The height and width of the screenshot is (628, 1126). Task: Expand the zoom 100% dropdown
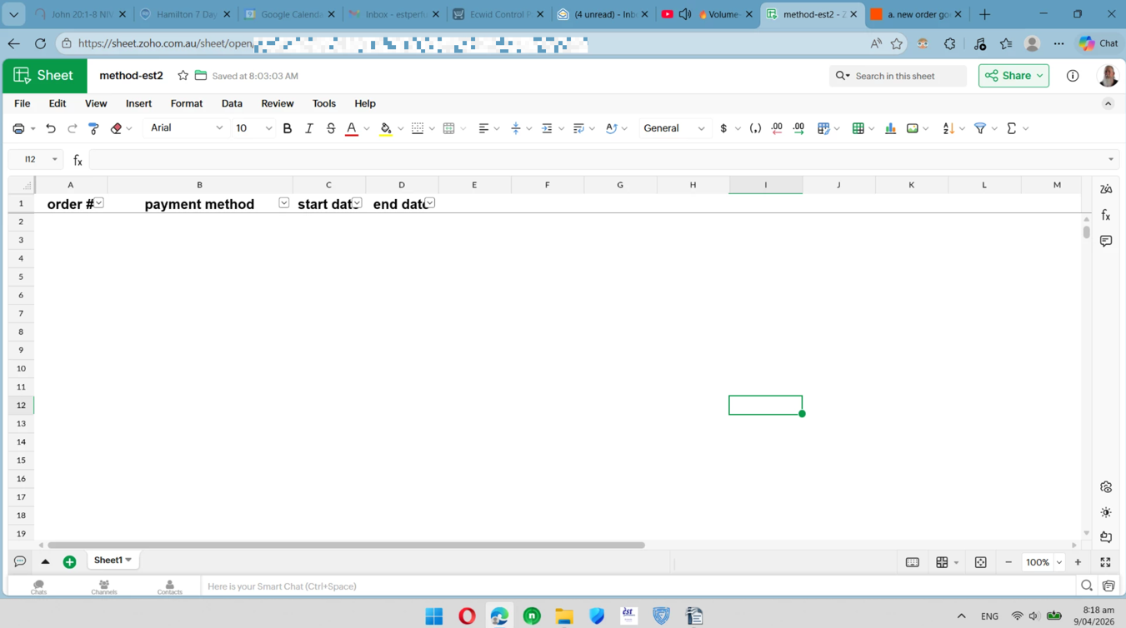click(x=1059, y=563)
